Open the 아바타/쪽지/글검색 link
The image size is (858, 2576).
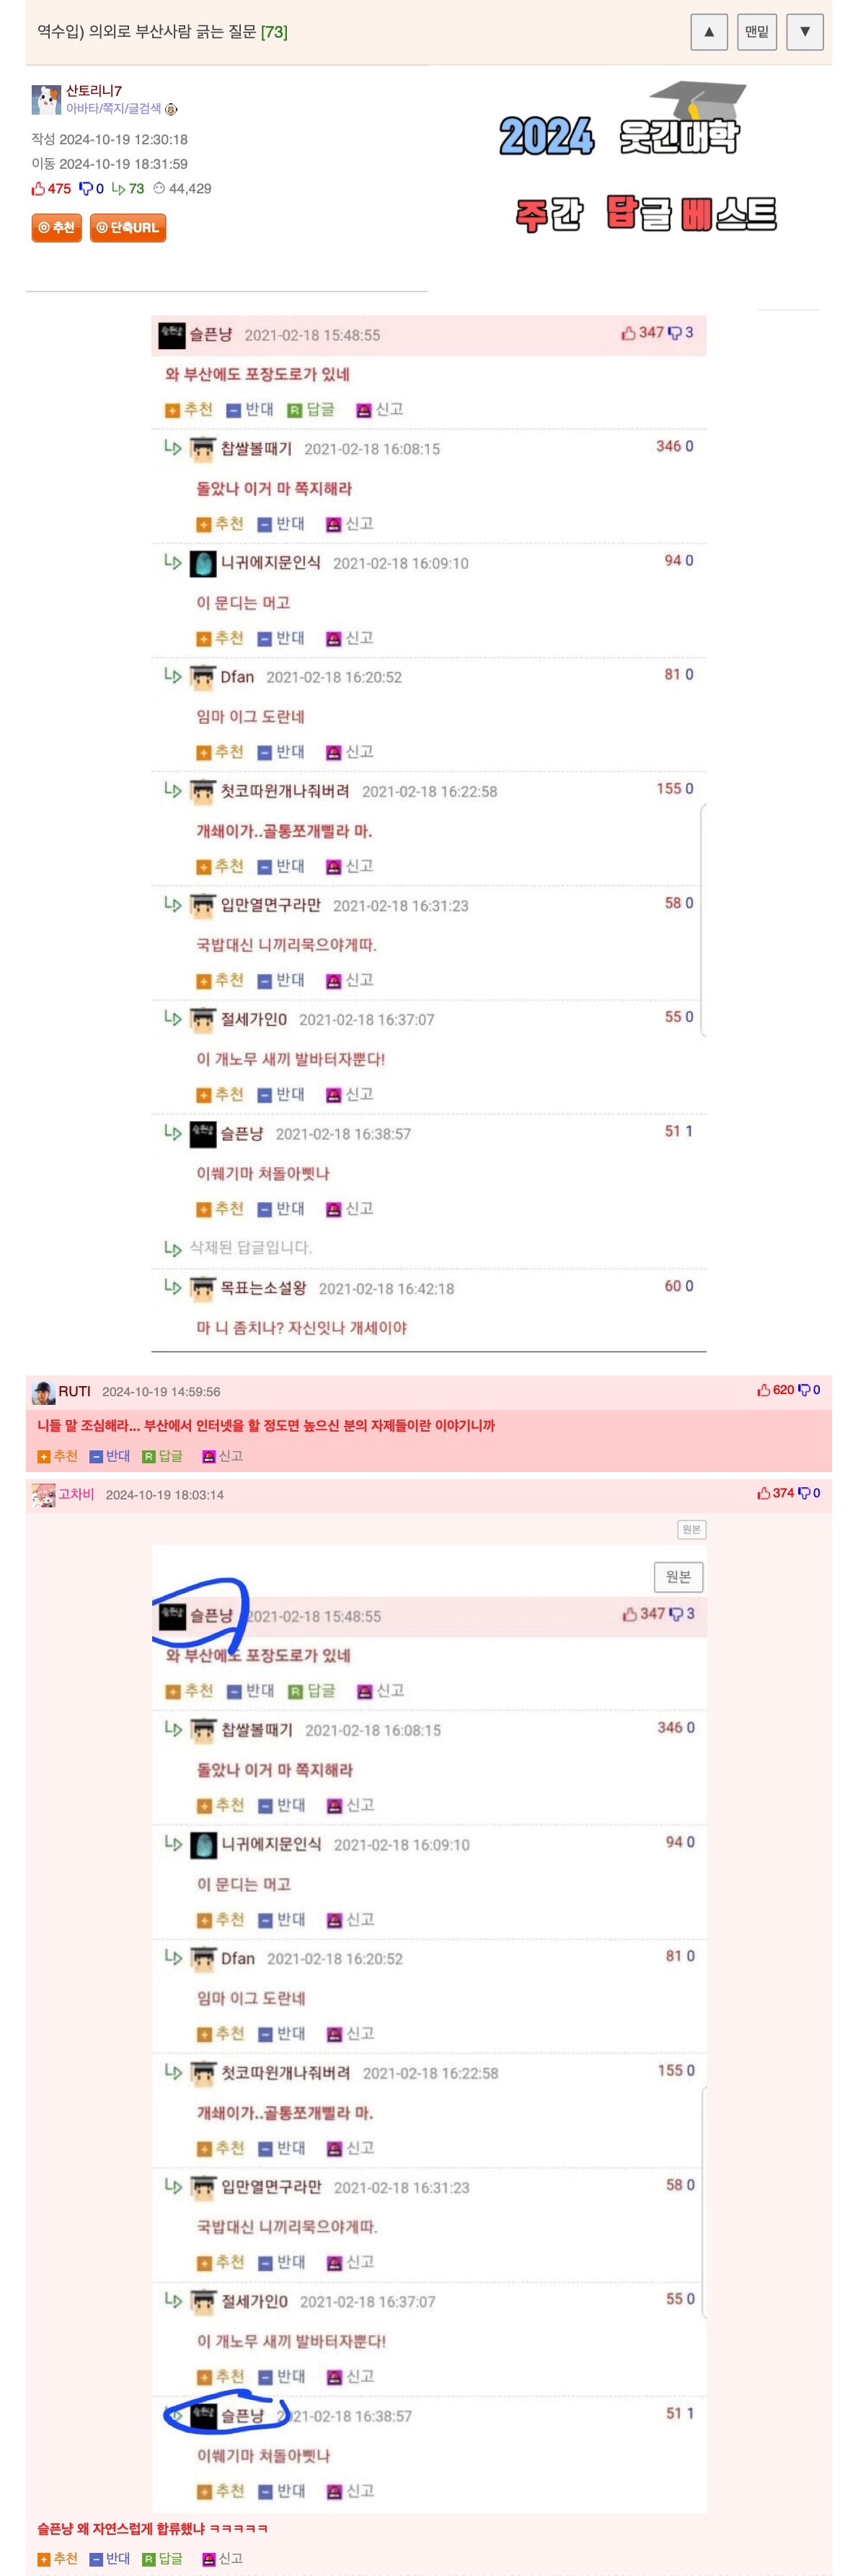(x=113, y=109)
